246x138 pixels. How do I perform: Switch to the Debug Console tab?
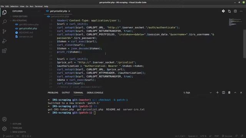(x=95, y=93)
